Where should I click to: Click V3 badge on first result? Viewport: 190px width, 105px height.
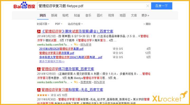point(76,45)
